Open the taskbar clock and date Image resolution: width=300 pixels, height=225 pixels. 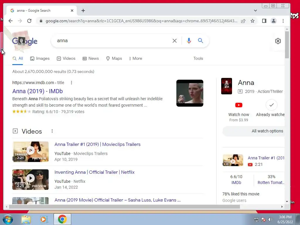coord(285,219)
